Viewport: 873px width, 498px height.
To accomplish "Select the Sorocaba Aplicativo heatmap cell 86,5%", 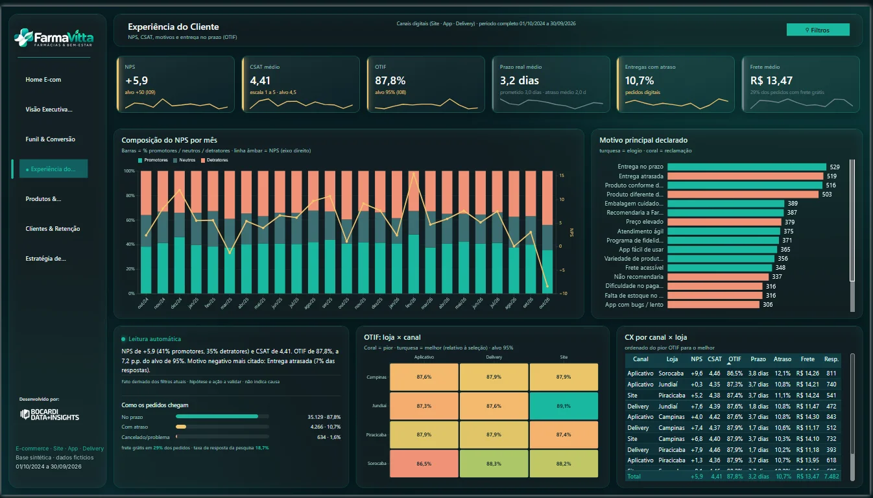I will pyautogui.click(x=424, y=464).
